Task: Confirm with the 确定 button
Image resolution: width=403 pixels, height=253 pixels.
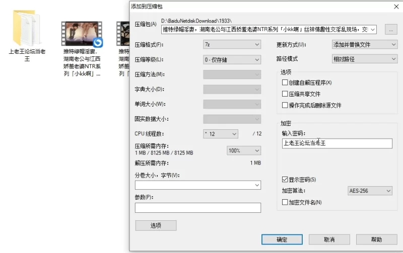Action: (282, 239)
